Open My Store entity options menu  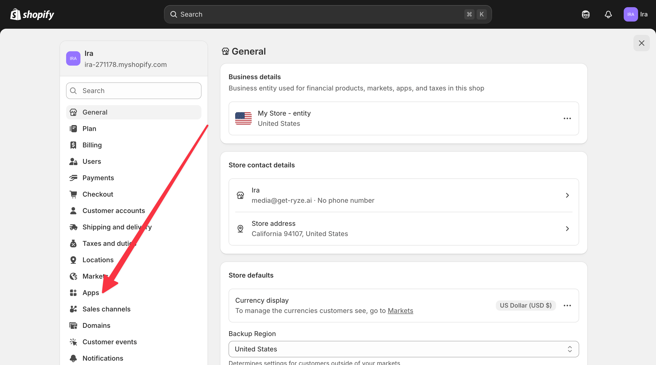[567, 118]
